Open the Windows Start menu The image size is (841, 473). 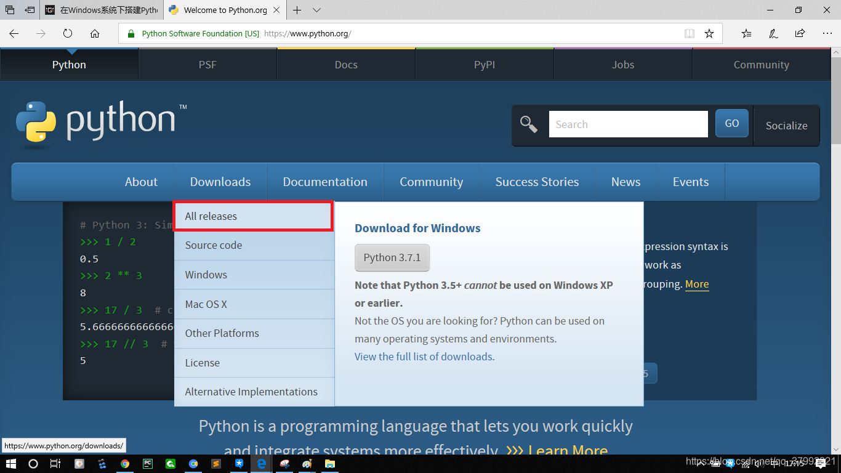(10, 463)
